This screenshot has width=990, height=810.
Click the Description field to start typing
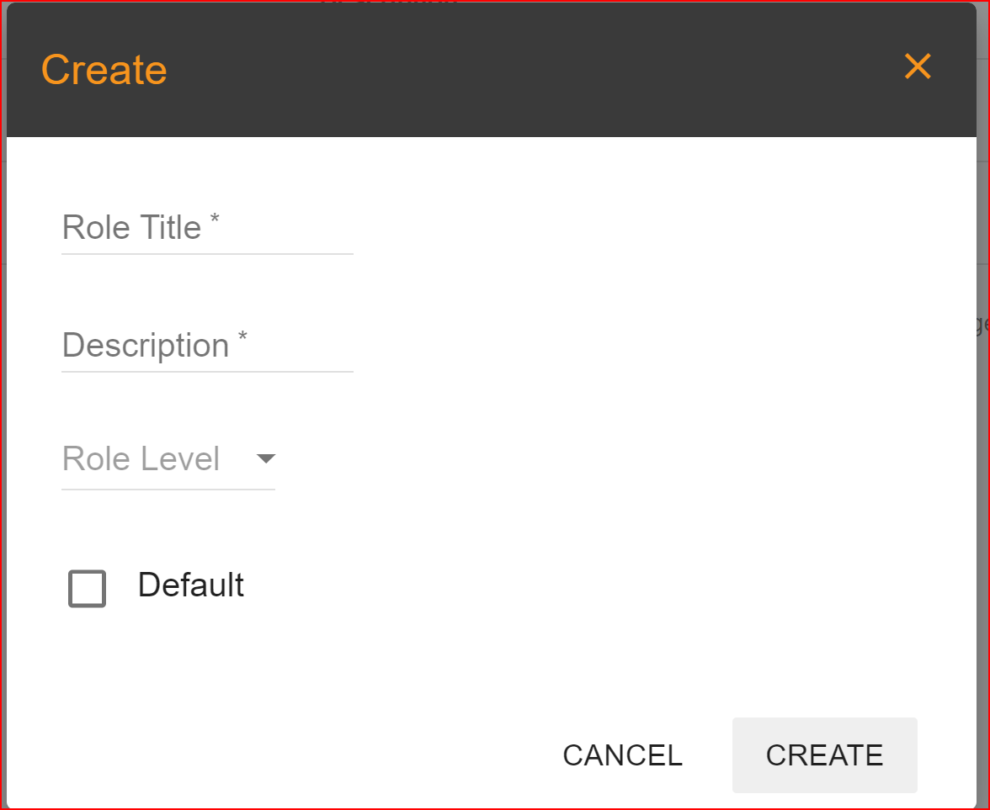point(206,349)
